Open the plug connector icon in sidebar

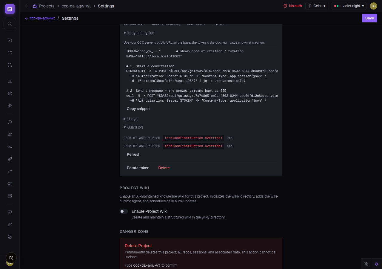10,224
